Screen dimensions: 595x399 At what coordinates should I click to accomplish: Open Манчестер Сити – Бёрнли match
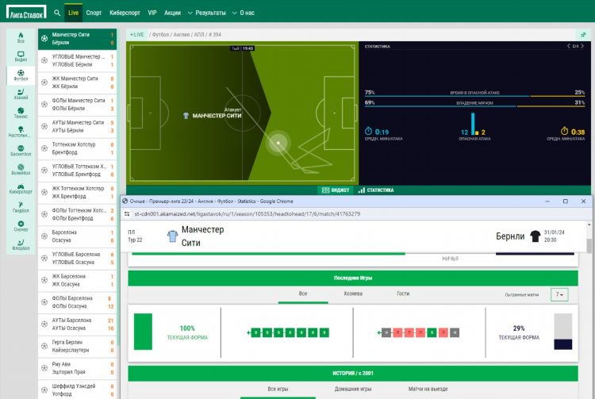pos(78,39)
